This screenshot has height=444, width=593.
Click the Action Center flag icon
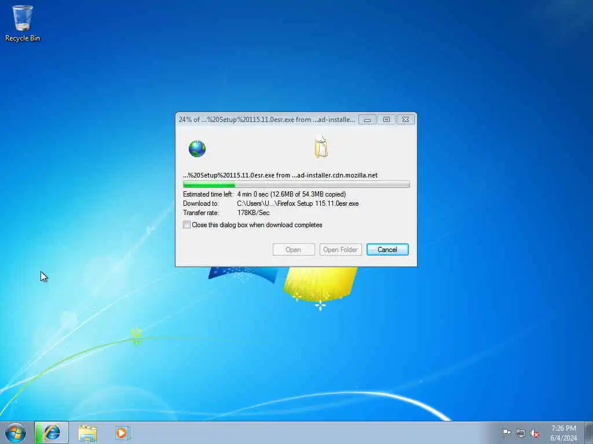click(x=506, y=433)
